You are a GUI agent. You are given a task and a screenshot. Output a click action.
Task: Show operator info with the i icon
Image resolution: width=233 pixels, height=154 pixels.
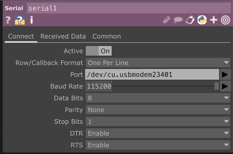(x=31, y=20)
